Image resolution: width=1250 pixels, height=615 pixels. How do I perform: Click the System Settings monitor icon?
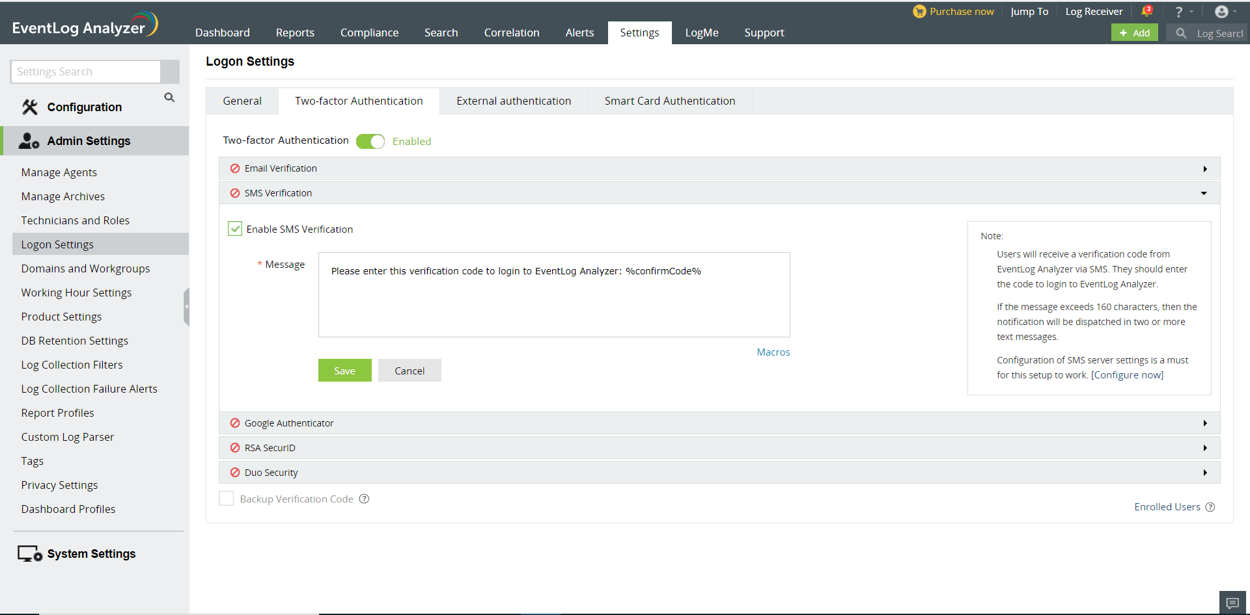pyautogui.click(x=30, y=554)
